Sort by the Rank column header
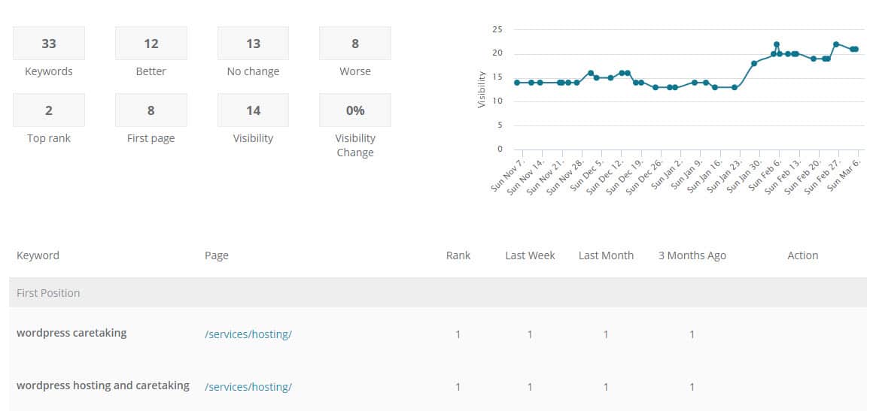This screenshot has width=873, height=411. 458,255
